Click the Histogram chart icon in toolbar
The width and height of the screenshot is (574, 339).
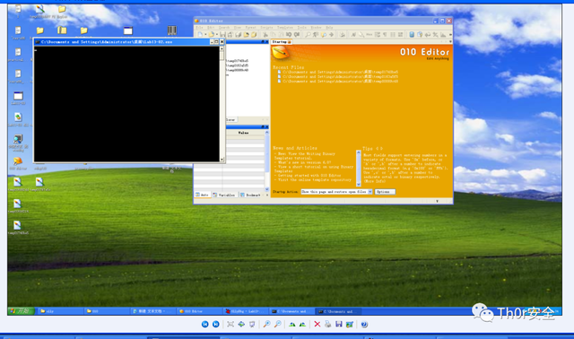pyautogui.click(x=443, y=34)
